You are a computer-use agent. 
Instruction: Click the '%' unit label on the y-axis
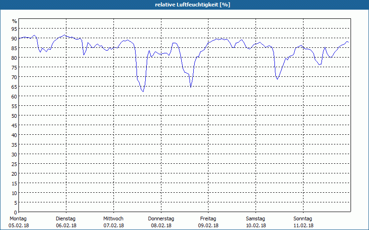[x=15, y=21]
